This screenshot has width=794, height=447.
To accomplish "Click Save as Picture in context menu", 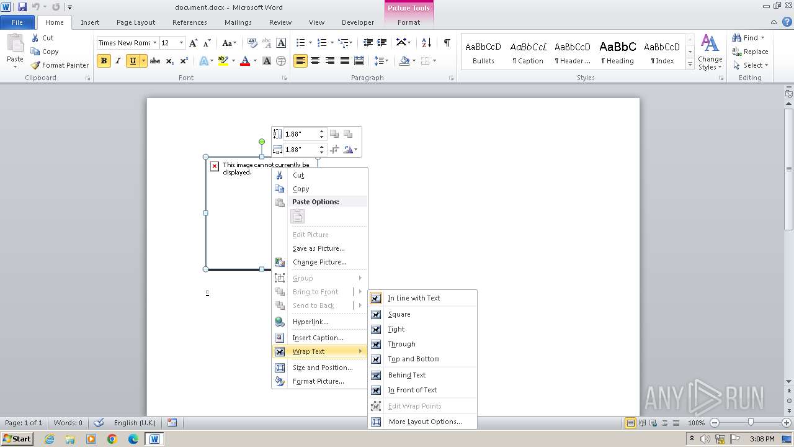I will point(320,248).
